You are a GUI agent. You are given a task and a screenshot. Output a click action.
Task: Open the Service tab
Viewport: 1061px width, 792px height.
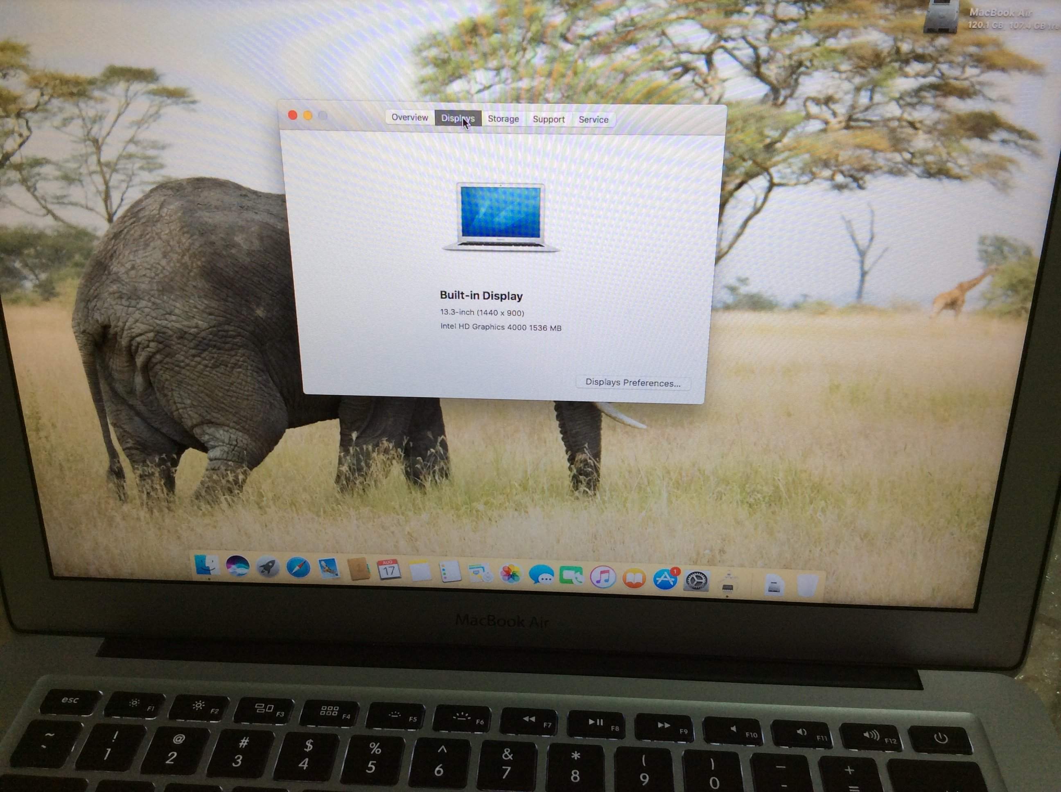click(594, 120)
